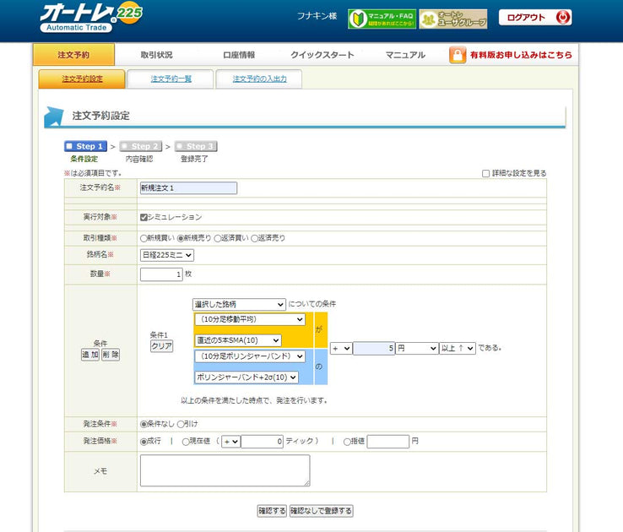
Task: Click the 注文予約名 text field
Action: click(x=188, y=187)
